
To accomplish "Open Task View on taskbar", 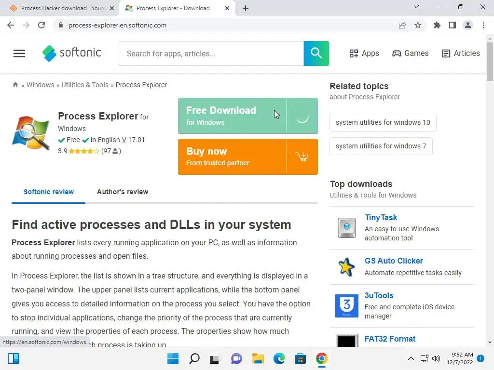I will point(215,358).
